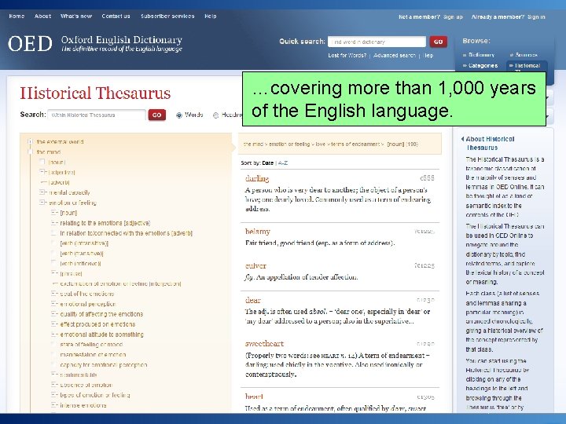Expand the 'mental capacity' tree node
The image size is (566, 424).
[43, 192]
